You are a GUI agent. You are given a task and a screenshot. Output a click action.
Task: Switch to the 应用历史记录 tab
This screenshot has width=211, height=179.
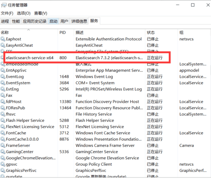point(35,21)
